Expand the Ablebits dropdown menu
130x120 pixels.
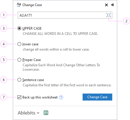(29, 113)
